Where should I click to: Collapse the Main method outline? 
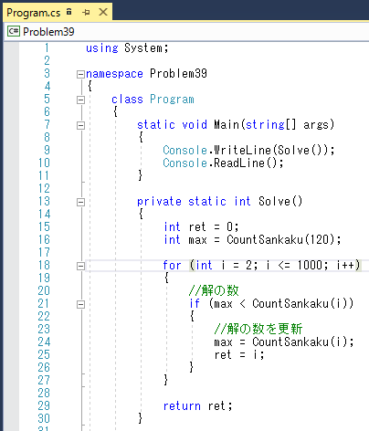80,125
